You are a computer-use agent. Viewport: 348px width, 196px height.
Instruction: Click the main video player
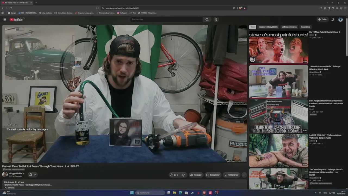(x=125, y=94)
